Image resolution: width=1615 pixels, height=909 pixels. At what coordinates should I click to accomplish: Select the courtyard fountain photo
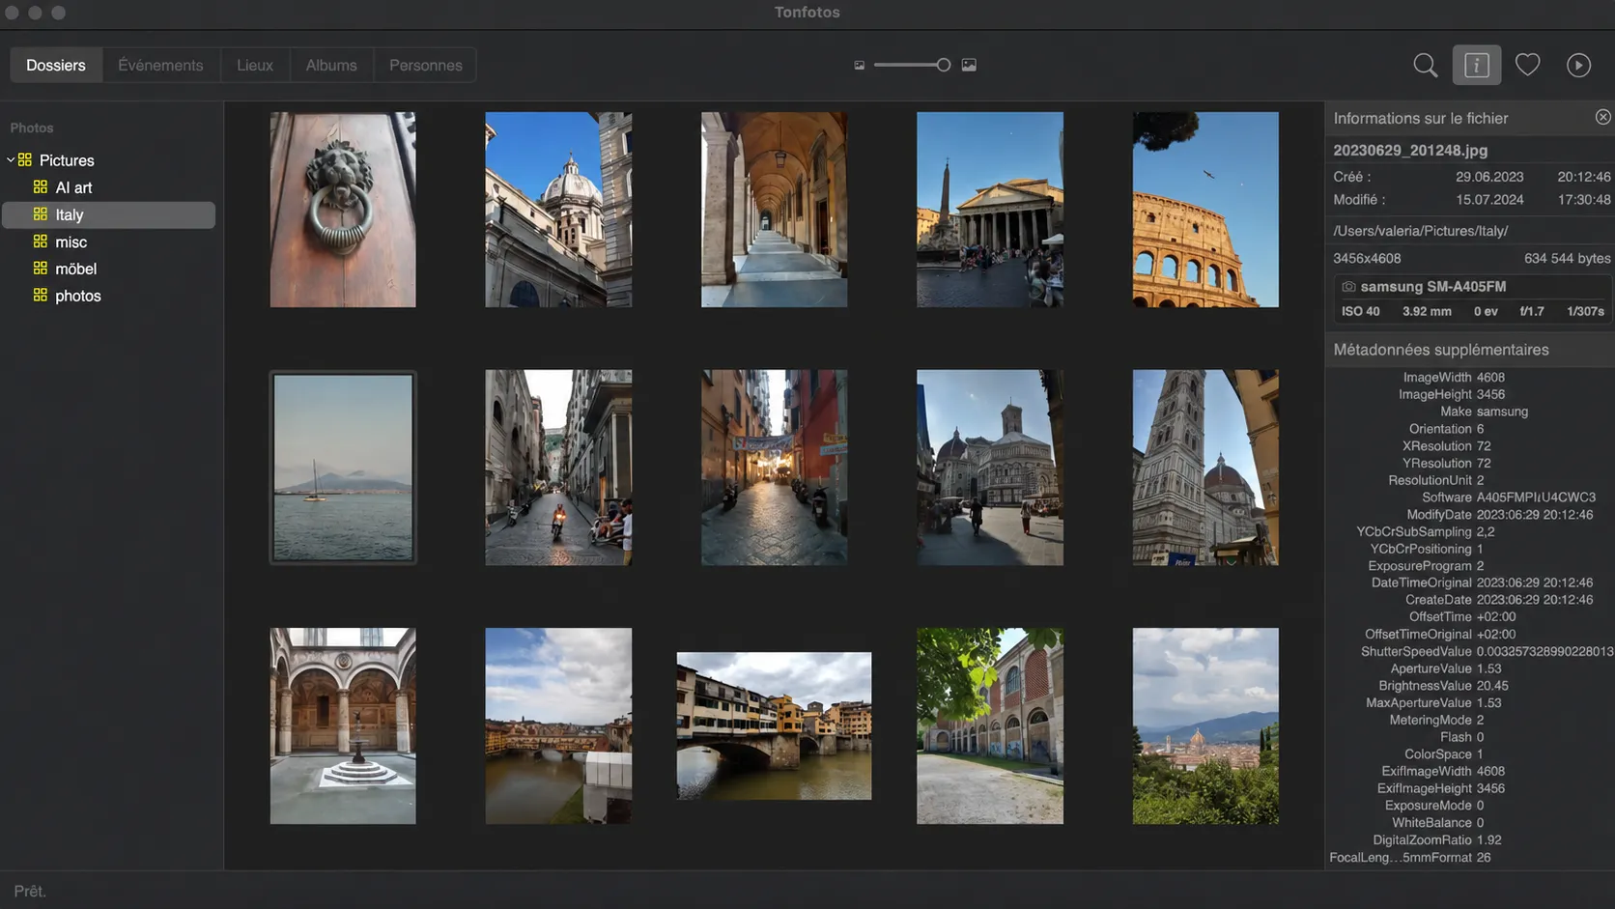[x=343, y=726]
